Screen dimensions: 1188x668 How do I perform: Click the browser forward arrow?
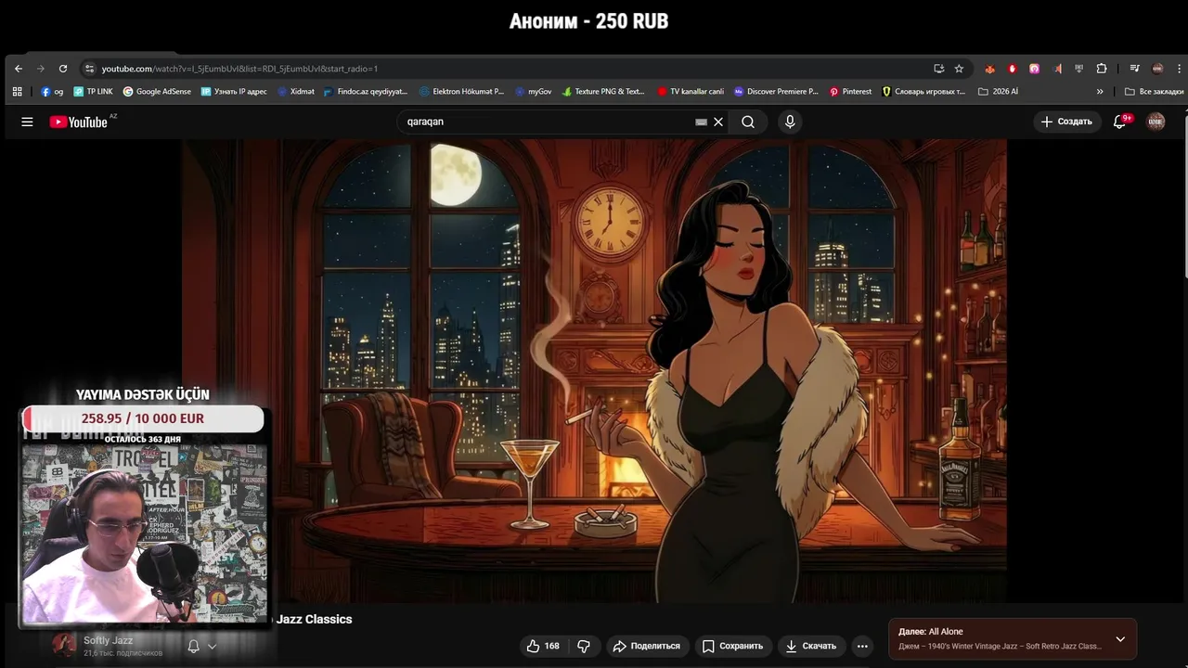(40, 69)
